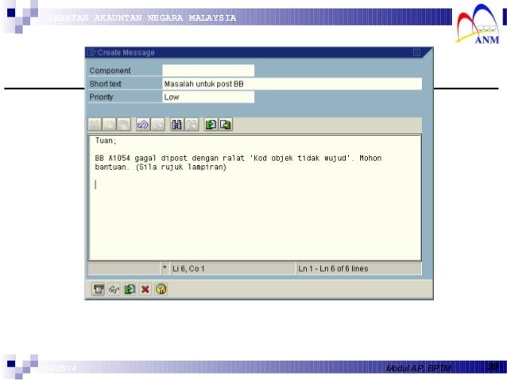The image size is (507, 380).
Task: Cancel the message with the red X
Action: (145, 290)
